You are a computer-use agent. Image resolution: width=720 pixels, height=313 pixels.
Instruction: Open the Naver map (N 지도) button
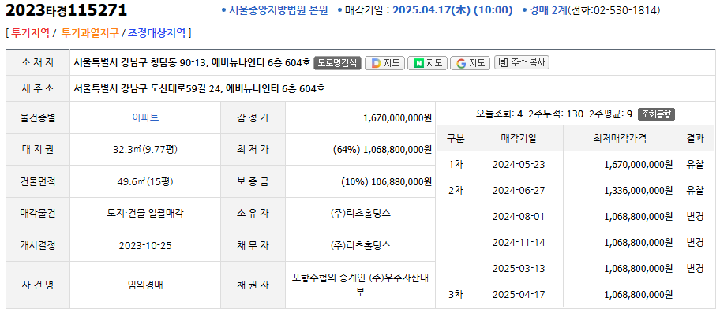[x=427, y=63]
